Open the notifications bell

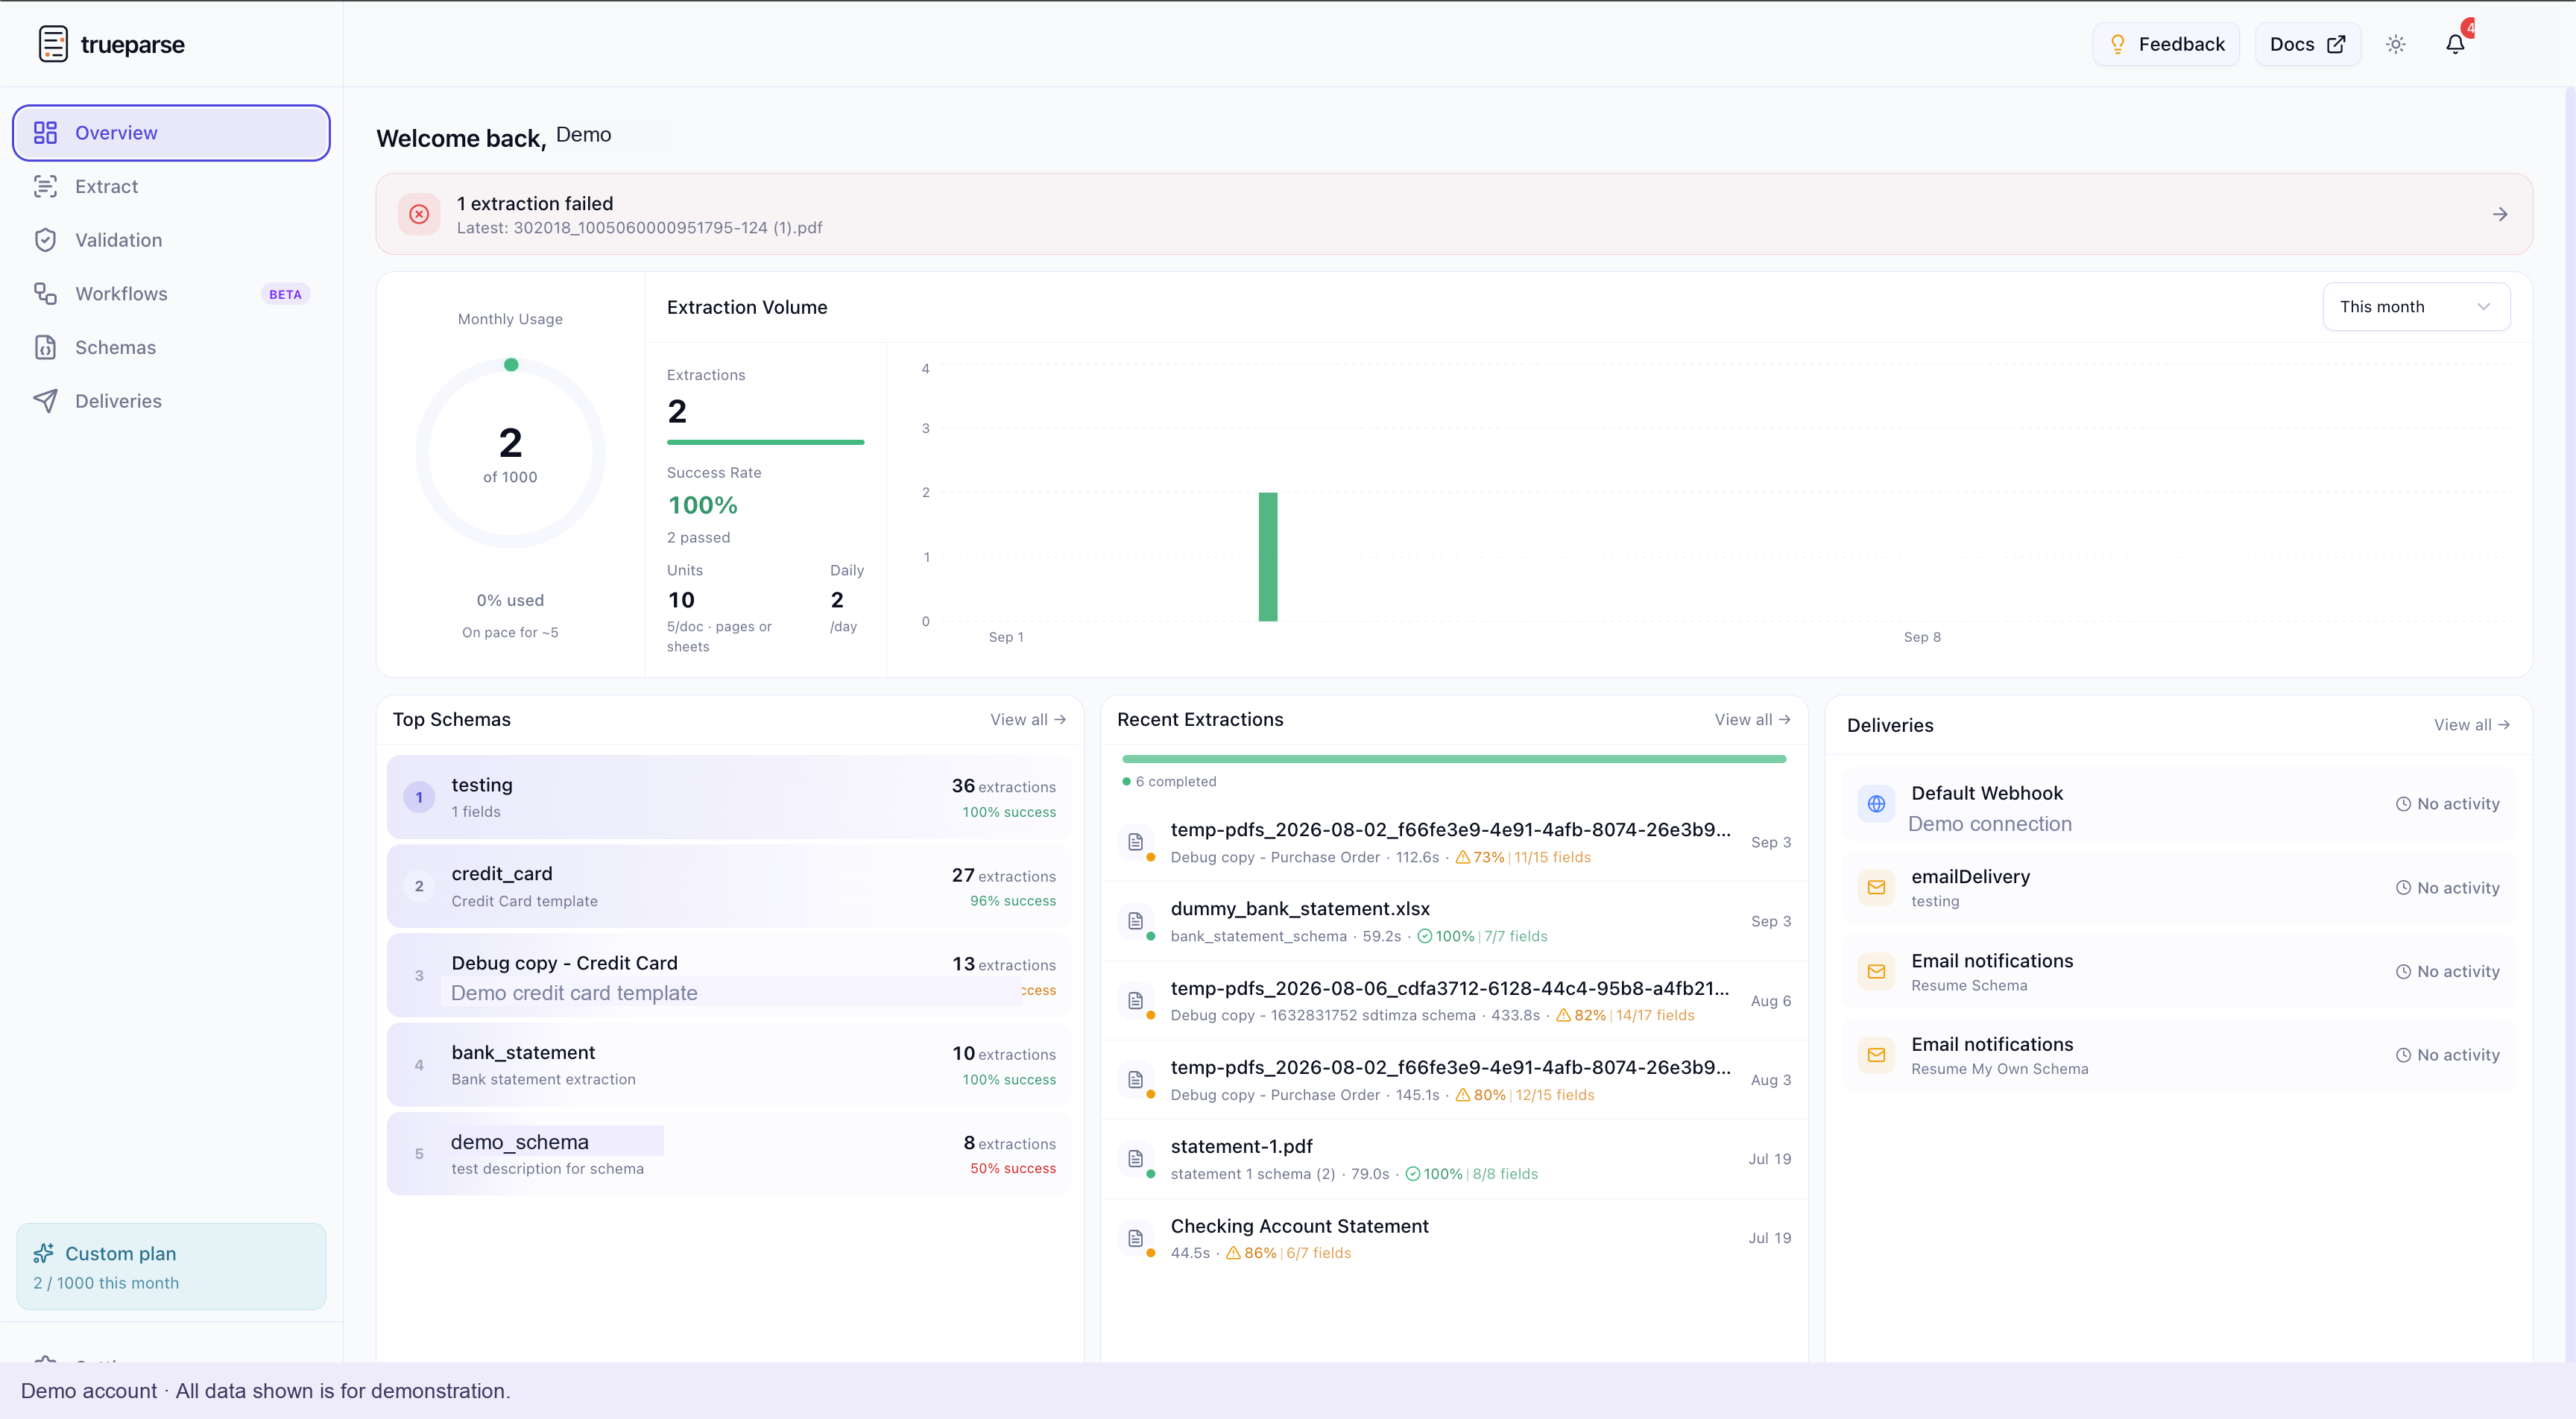tap(2455, 44)
